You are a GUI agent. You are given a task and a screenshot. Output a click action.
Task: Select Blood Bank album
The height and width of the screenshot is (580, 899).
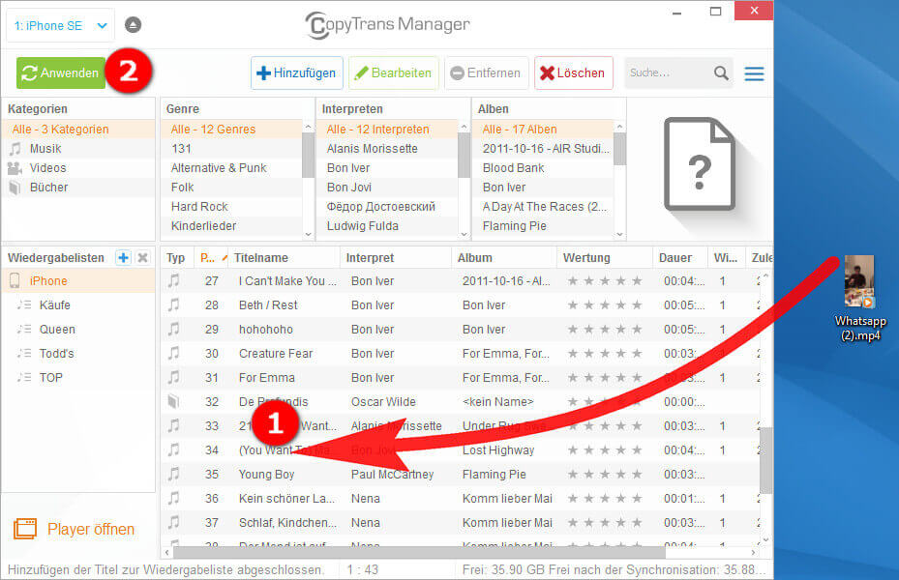543,168
